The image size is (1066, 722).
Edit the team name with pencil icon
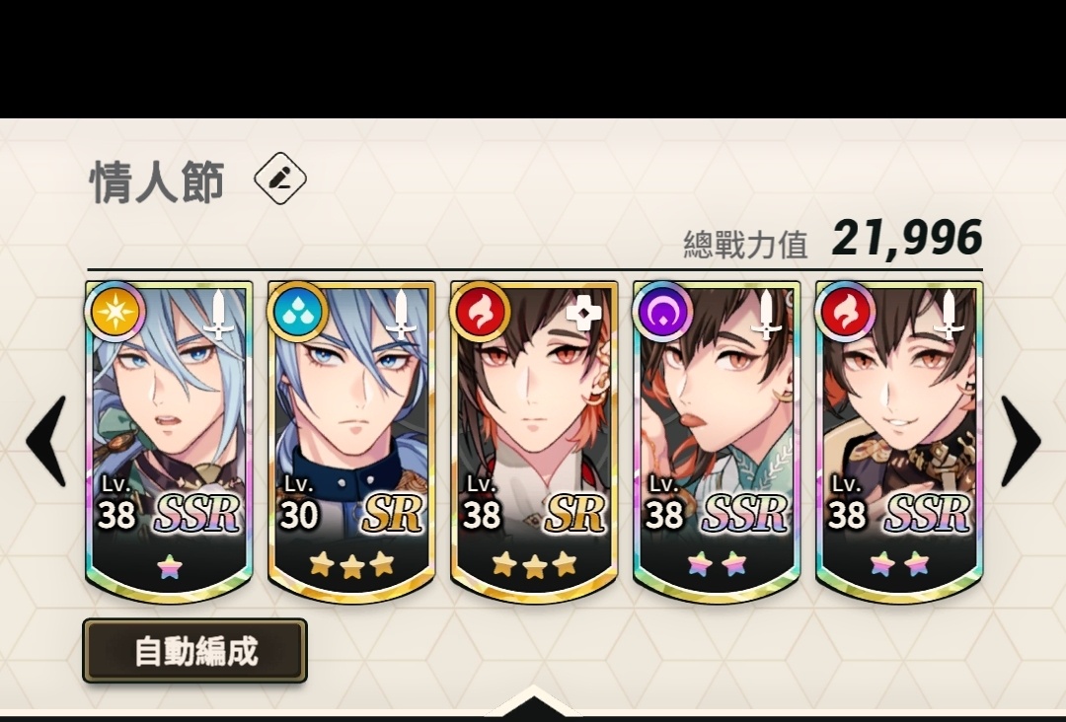[280, 178]
